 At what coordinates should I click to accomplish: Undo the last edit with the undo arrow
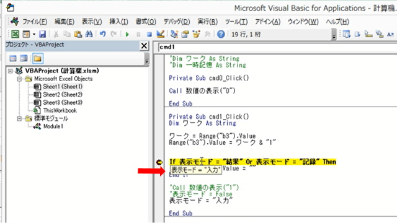pyautogui.click(x=102, y=34)
